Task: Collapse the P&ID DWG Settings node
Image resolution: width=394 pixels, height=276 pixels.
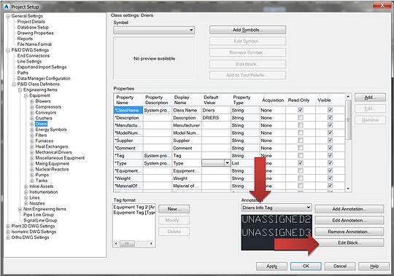Action: pyautogui.click(x=8, y=50)
